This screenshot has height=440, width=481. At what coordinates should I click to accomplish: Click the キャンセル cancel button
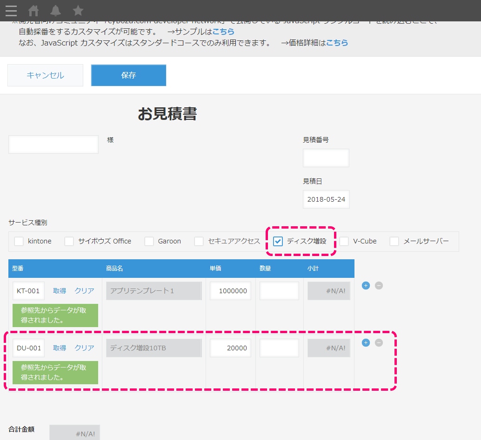click(45, 75)
